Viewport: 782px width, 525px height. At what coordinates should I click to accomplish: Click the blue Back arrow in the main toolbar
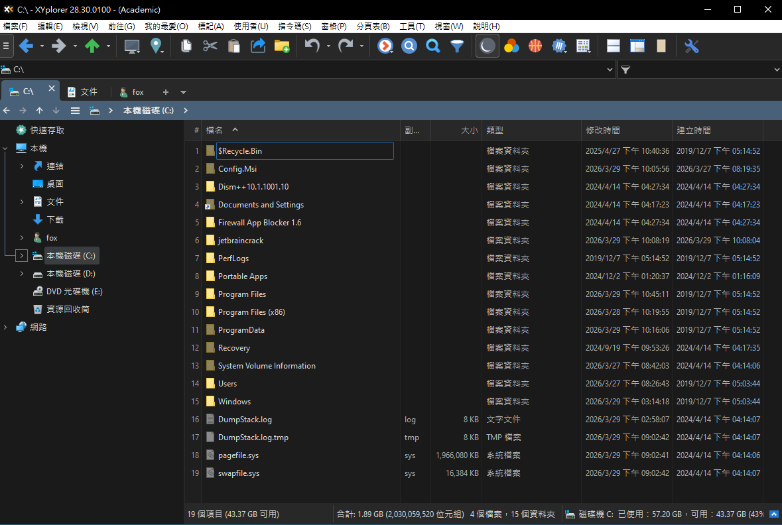[x=26, y=46]
